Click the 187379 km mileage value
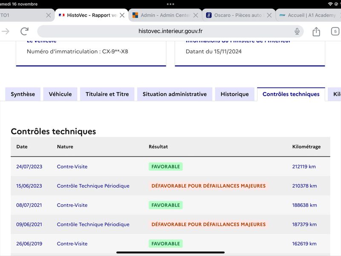The width and height of the screenshot is (341, 256). [x=304, y=224]
